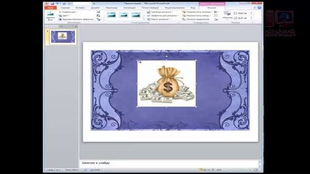The height and width of the screenshot is (174, 310).
Task: Click the Change Picture icon
Action: click(x=98, y=15)
